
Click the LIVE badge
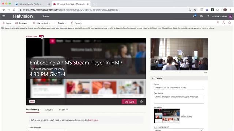click(32, 102)
